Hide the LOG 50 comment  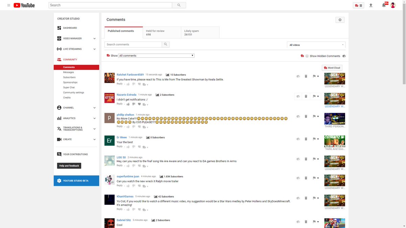click(298, 159)
